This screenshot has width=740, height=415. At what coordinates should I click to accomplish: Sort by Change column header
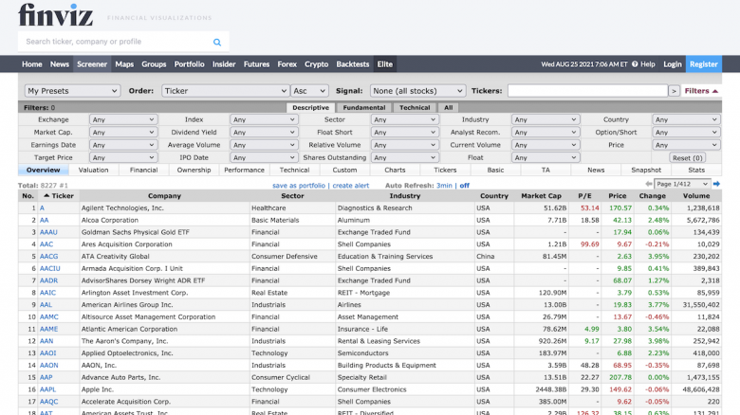pos(652,196)
